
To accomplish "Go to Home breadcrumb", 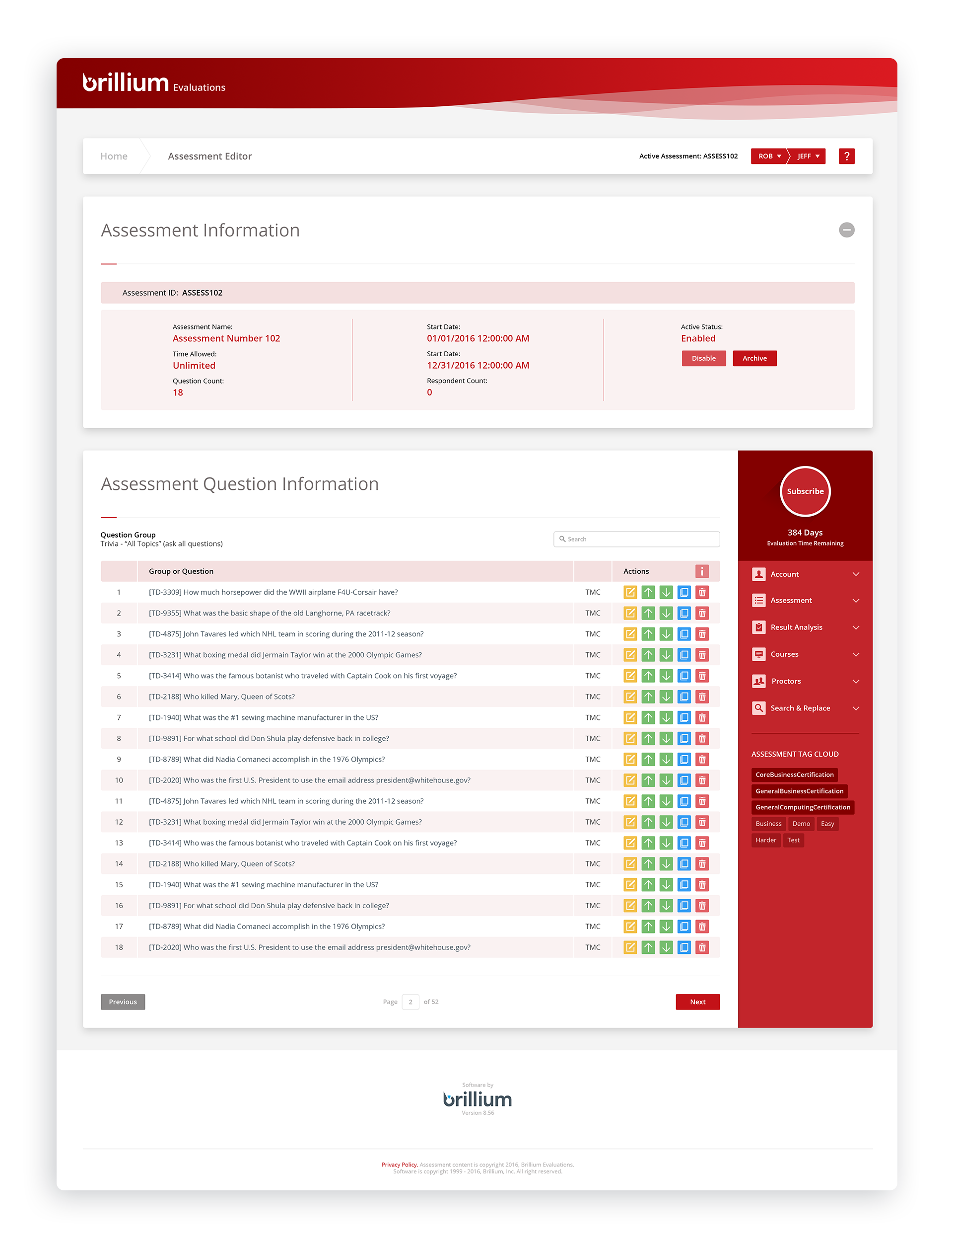I will point(114,156).
